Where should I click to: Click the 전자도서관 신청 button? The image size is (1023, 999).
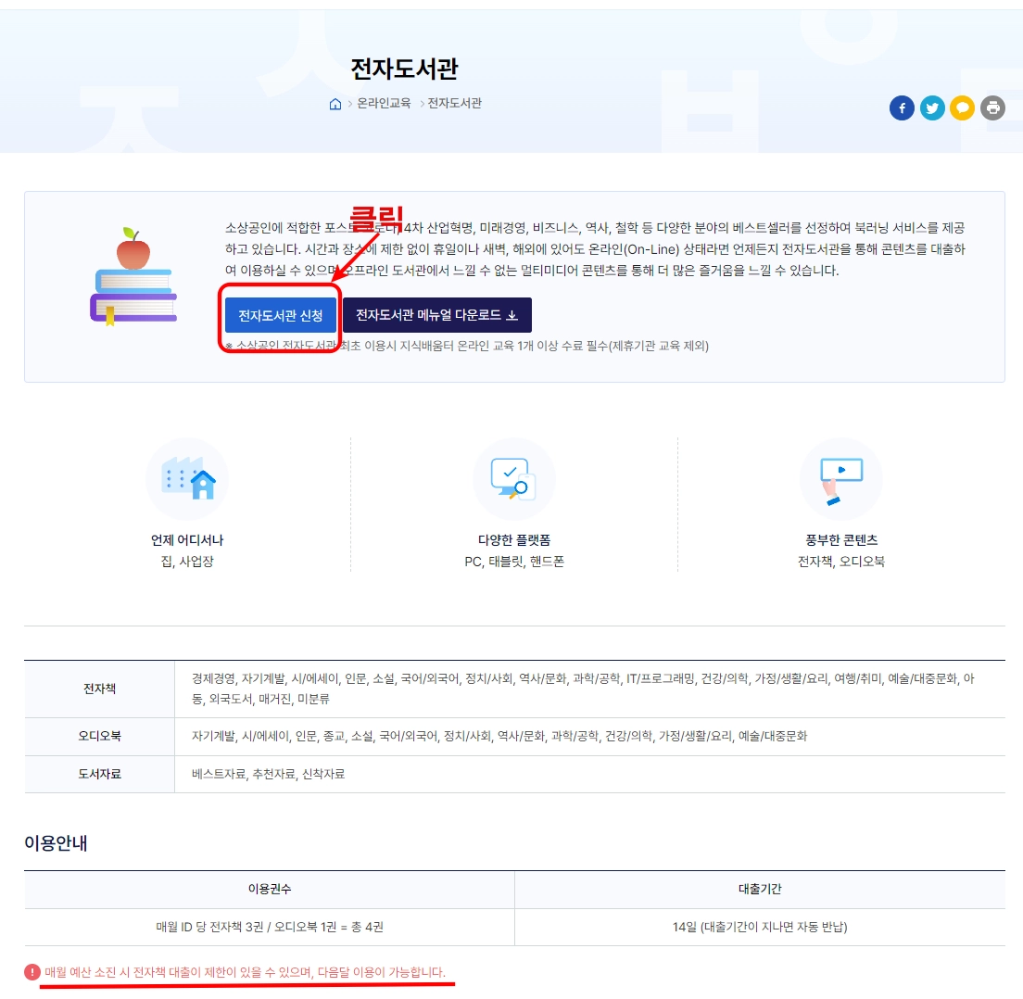[x=281, y=315]
